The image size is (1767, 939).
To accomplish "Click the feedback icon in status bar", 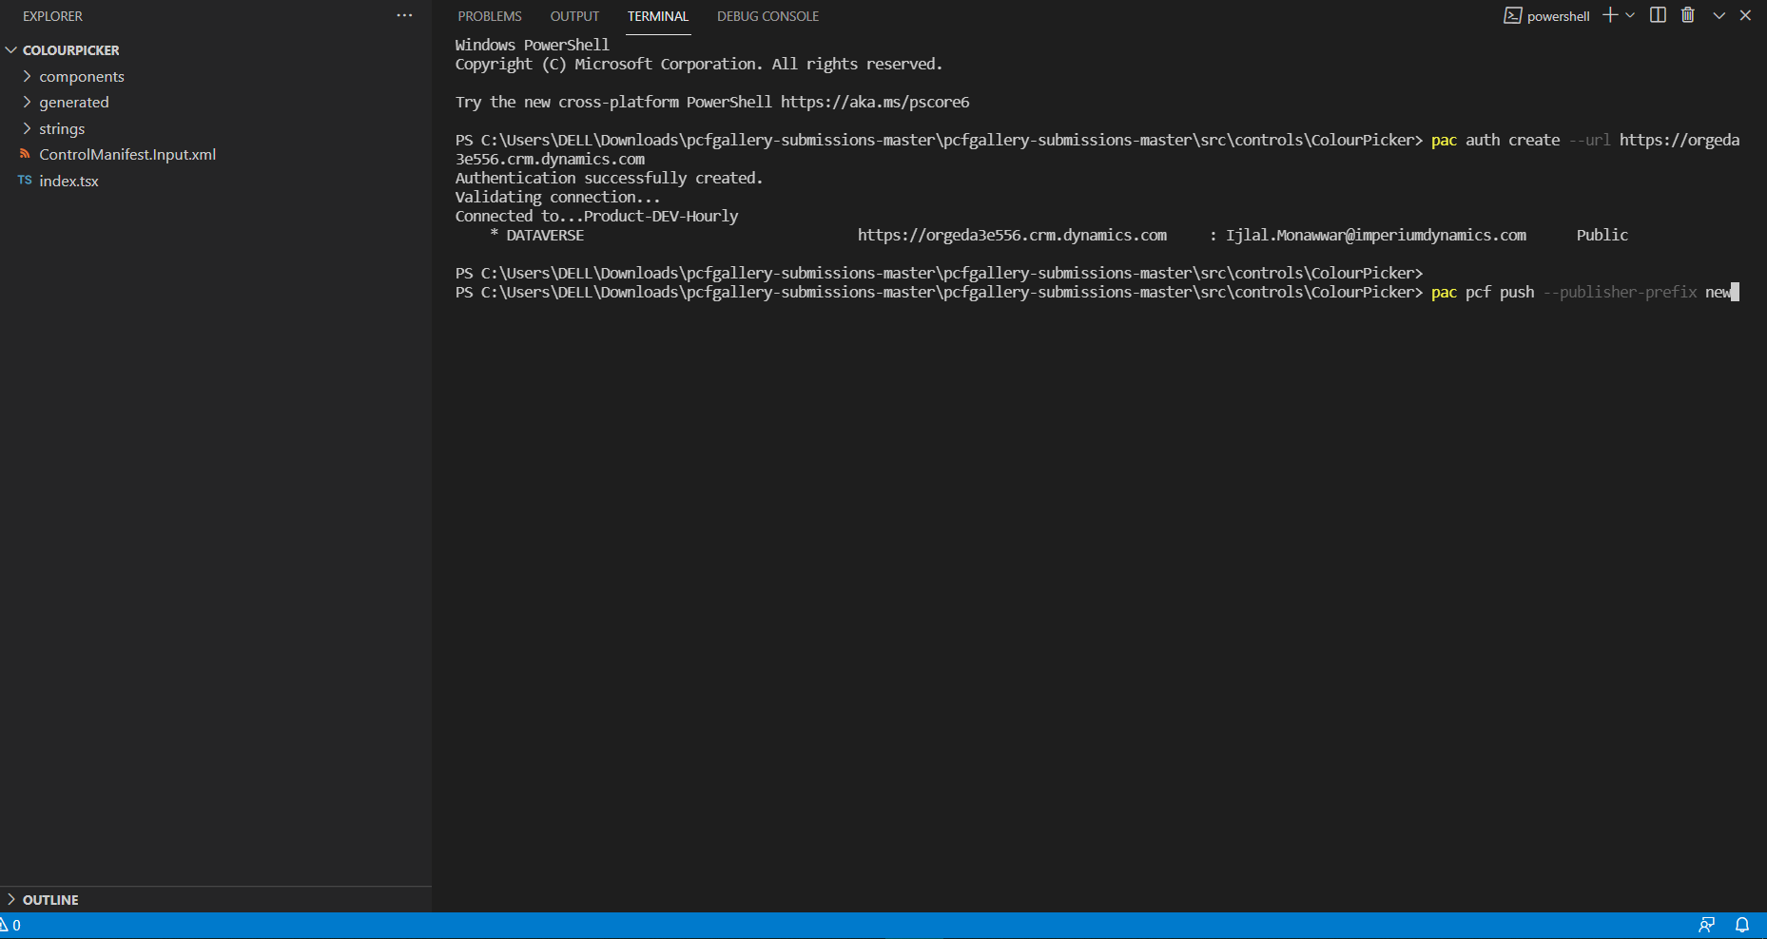I will 1707,925.
